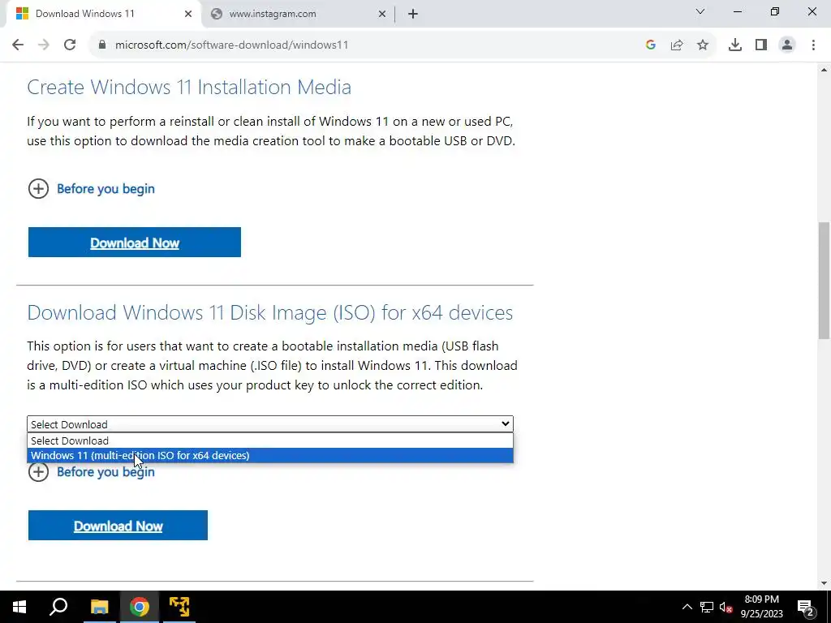Click the Google icon in address bar
Image resolution: width=831 pixels, height=623 pixels.
click(x=651, y=45)
